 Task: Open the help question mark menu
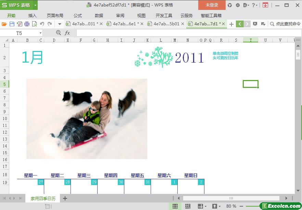pos(255,5)
